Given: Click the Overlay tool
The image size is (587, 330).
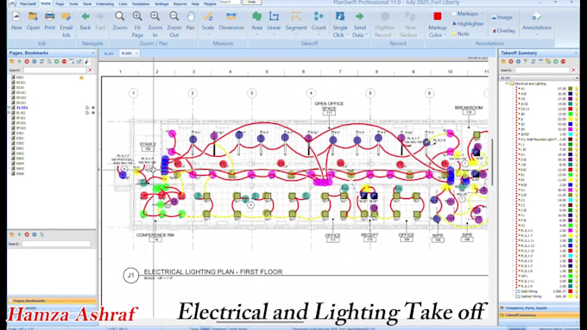Looking at the screenshot, I should point(503,31).
